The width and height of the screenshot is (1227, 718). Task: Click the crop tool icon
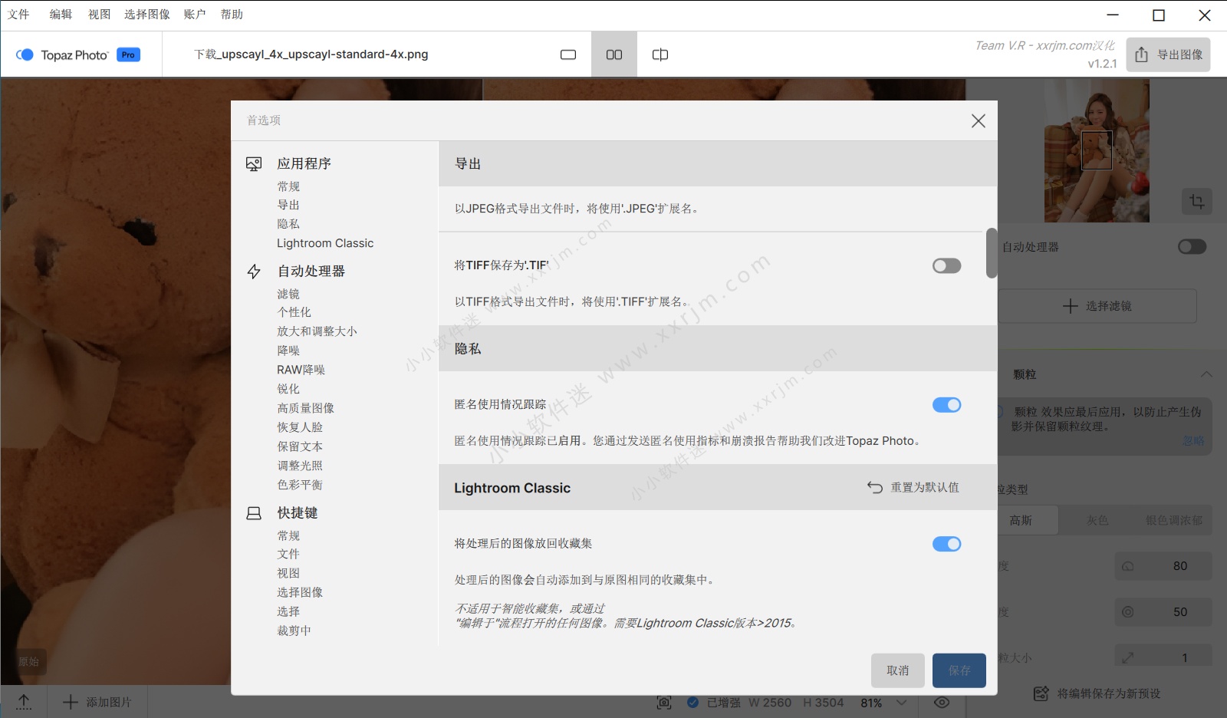point(1196,202)
